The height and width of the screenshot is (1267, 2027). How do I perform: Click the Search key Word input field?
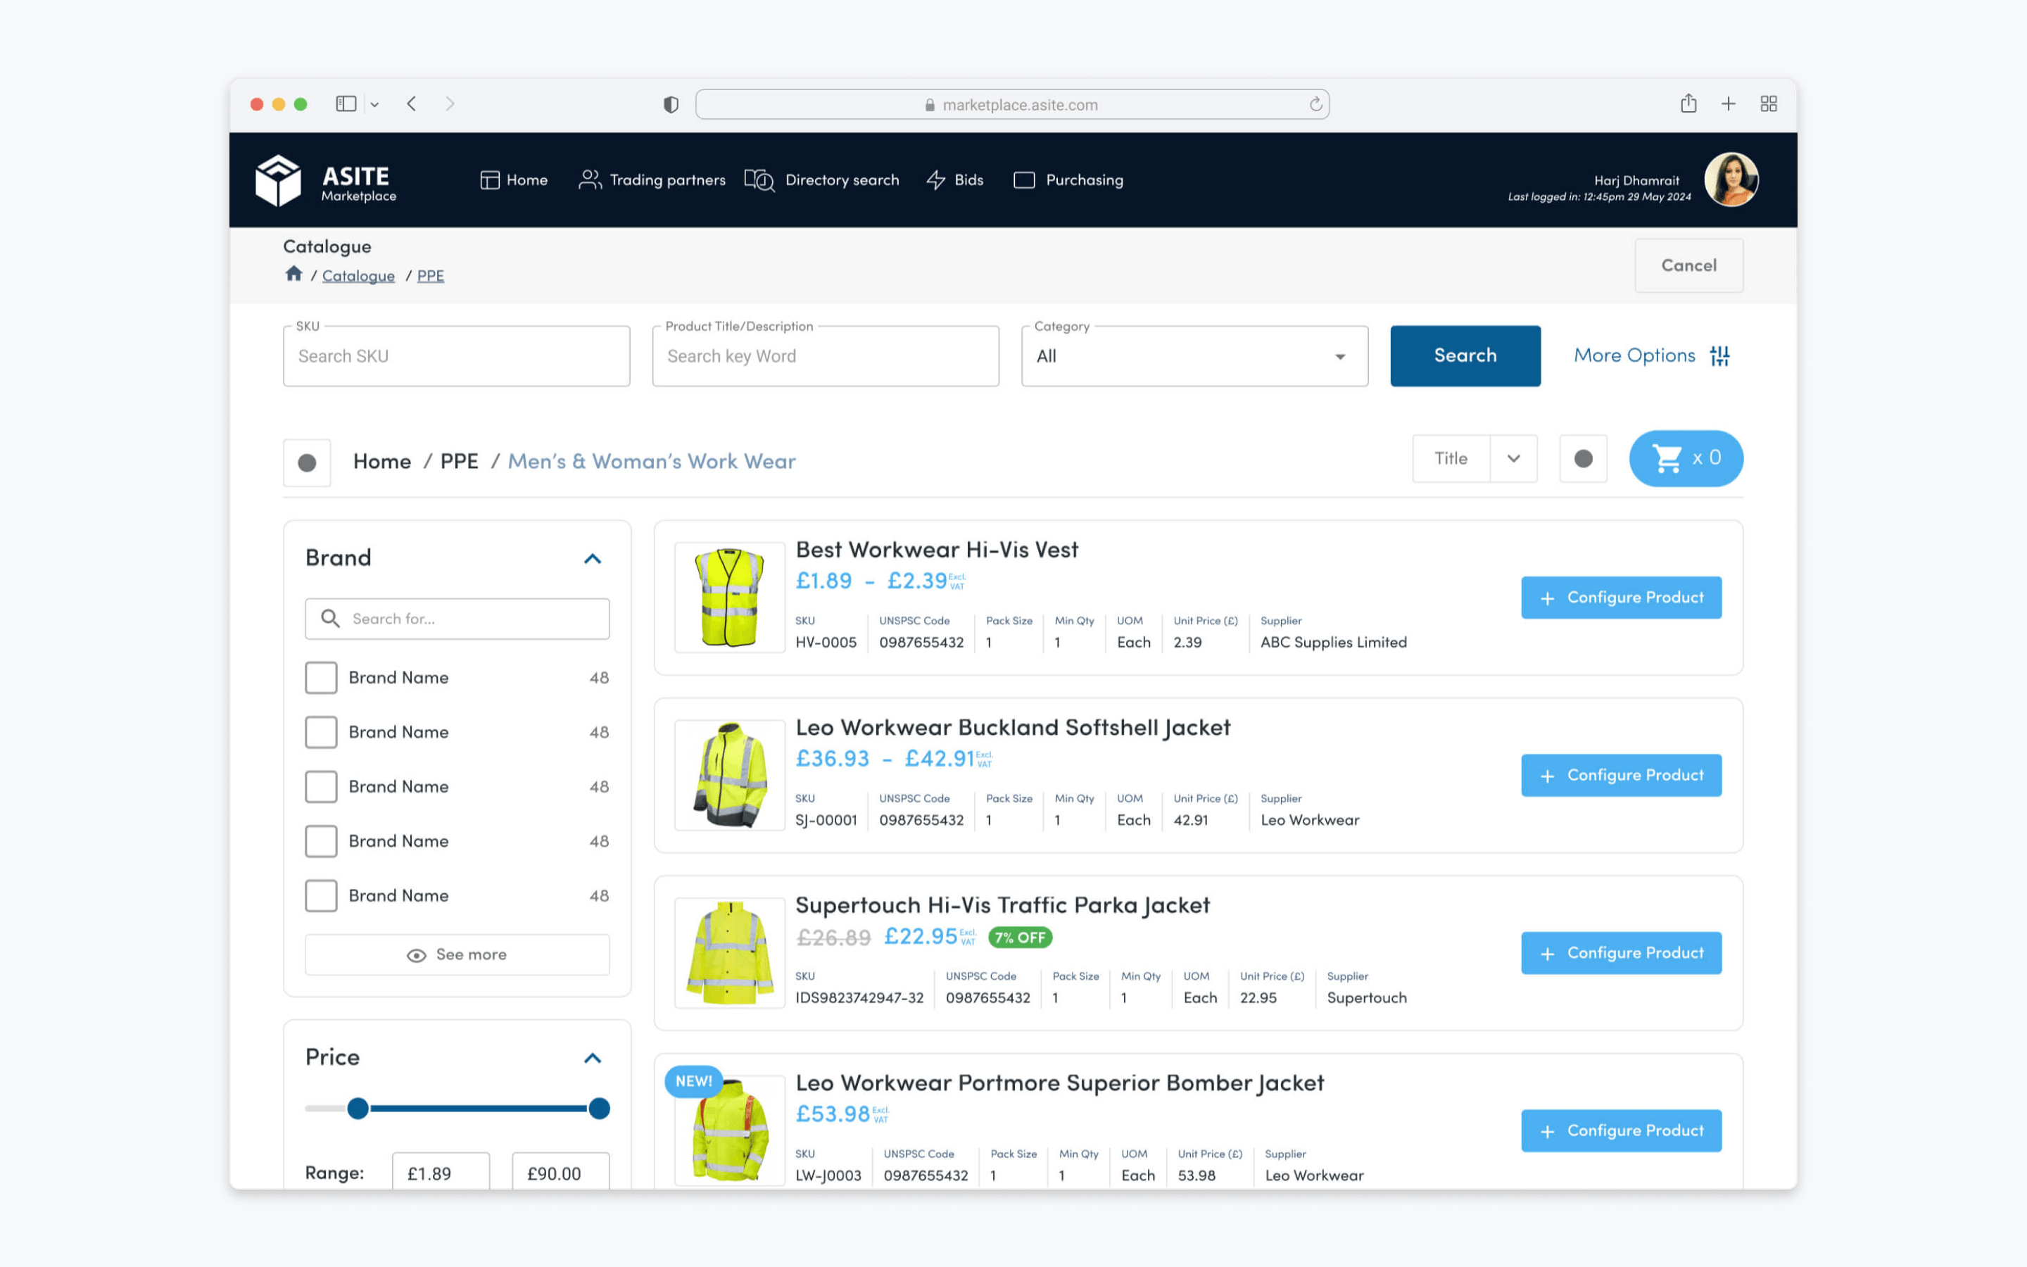pyautogui.click(x=825, y=356)
